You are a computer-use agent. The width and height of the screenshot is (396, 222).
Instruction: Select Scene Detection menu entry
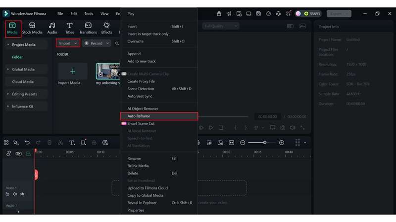pyautogui.click(x=158, y=89)
